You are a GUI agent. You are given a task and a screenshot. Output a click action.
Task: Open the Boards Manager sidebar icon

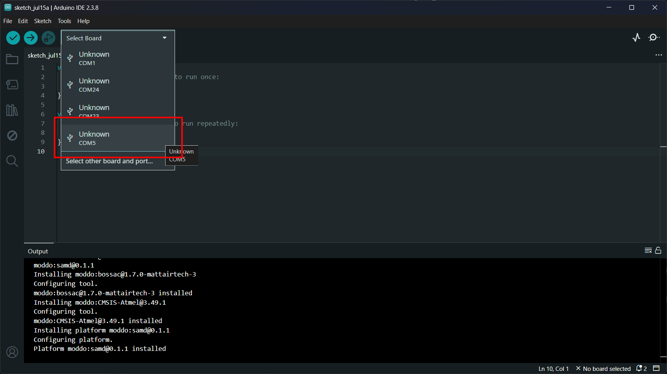coord(12,85)
